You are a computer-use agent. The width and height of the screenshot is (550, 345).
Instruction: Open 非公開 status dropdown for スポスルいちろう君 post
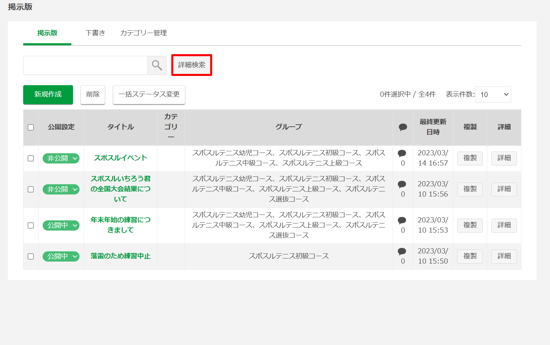point(61,189)
